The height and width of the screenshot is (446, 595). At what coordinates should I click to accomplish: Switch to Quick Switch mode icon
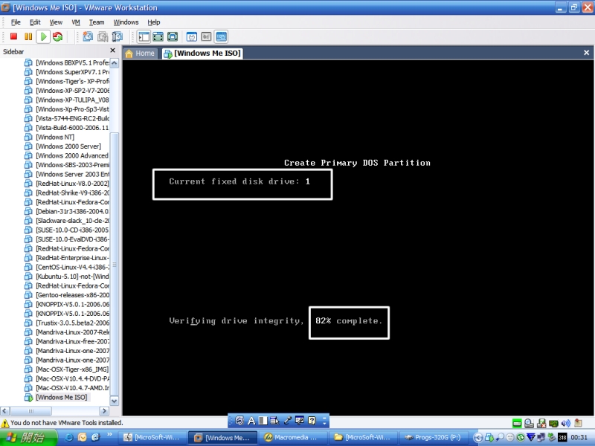158,36
